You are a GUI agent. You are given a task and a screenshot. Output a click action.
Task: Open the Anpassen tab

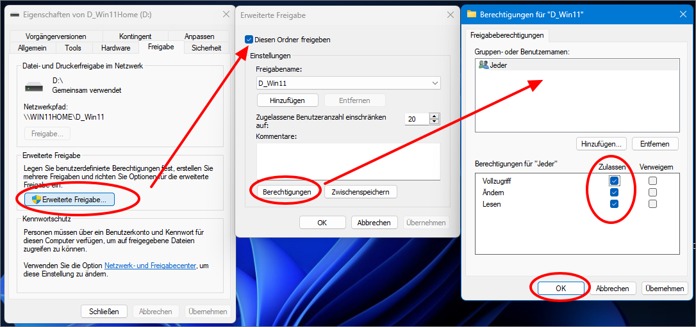199,36
